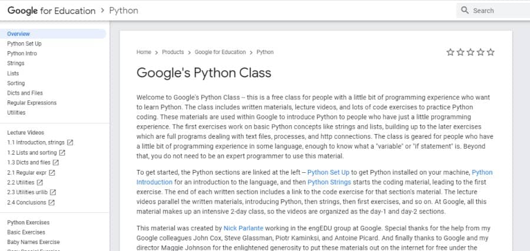Click the Python Exercises section label
Screen dimensions: 530x251
[28, 222]
